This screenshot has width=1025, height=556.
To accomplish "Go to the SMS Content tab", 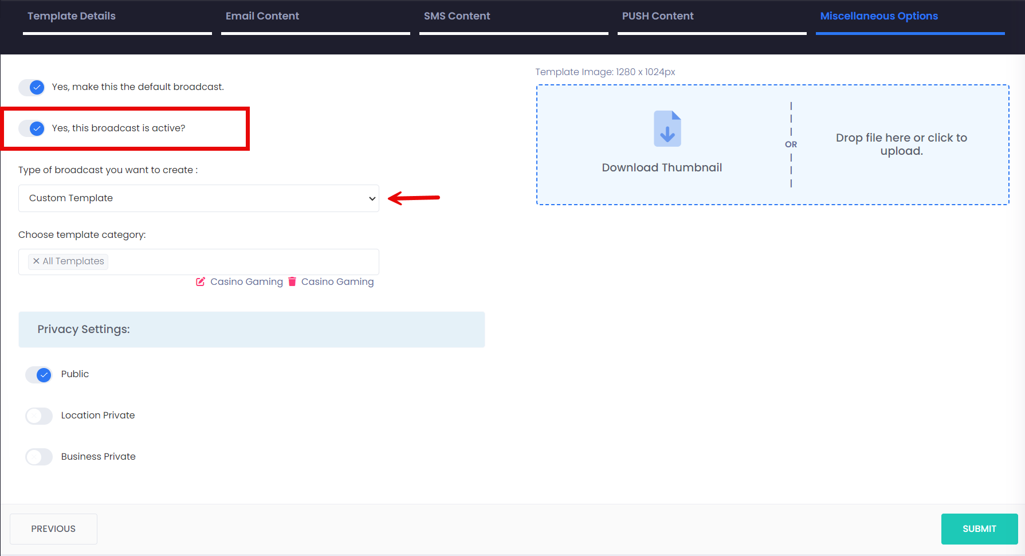I will tap(457, 16).
